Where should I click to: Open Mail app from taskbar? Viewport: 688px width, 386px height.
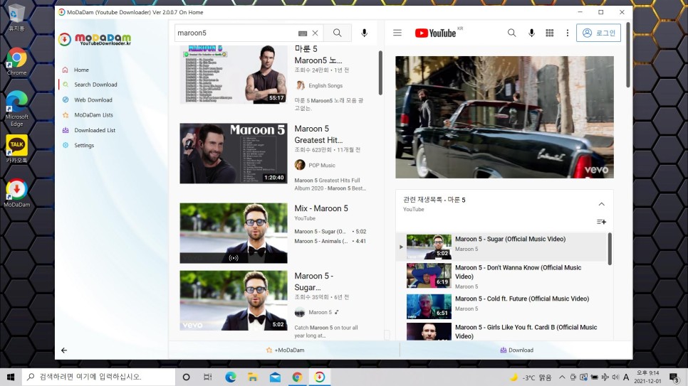pos(275,377)
